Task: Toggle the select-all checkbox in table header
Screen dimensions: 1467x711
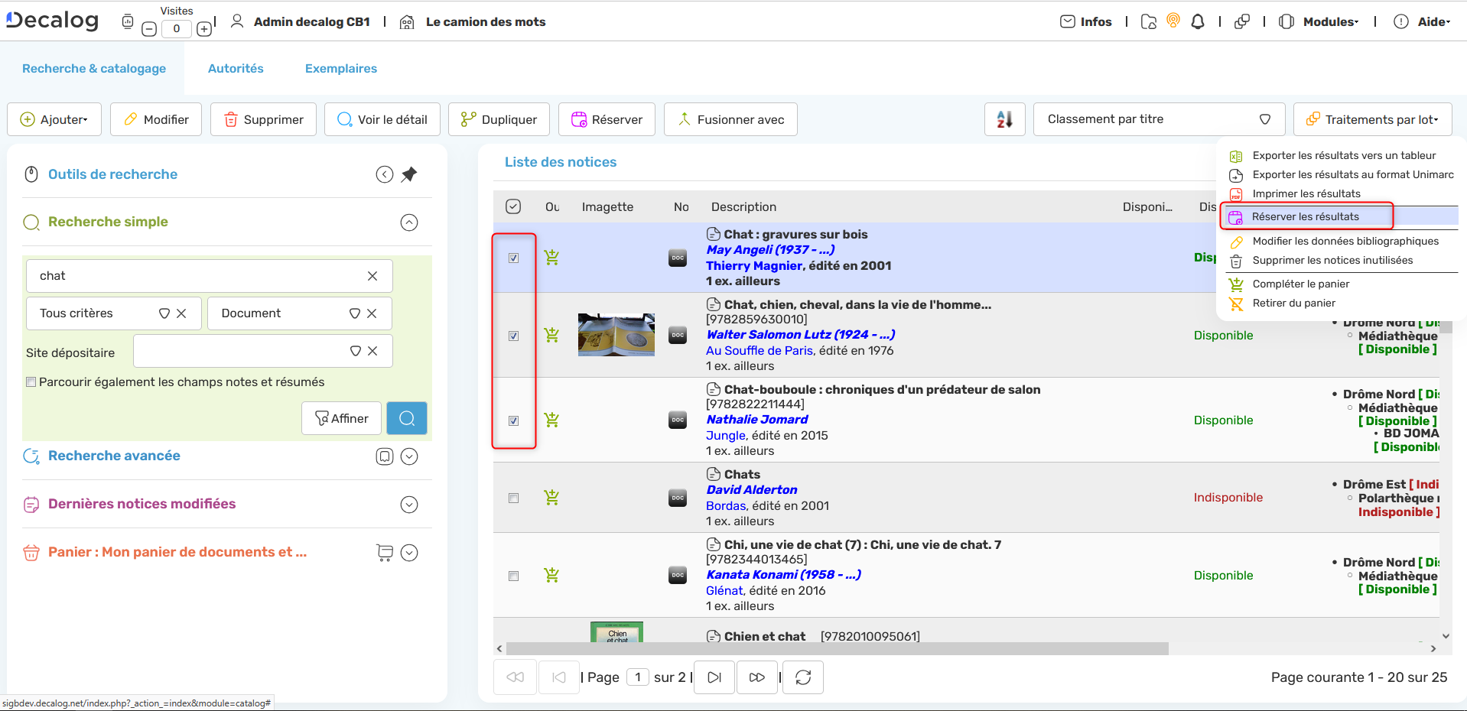Action: (513, 206)
